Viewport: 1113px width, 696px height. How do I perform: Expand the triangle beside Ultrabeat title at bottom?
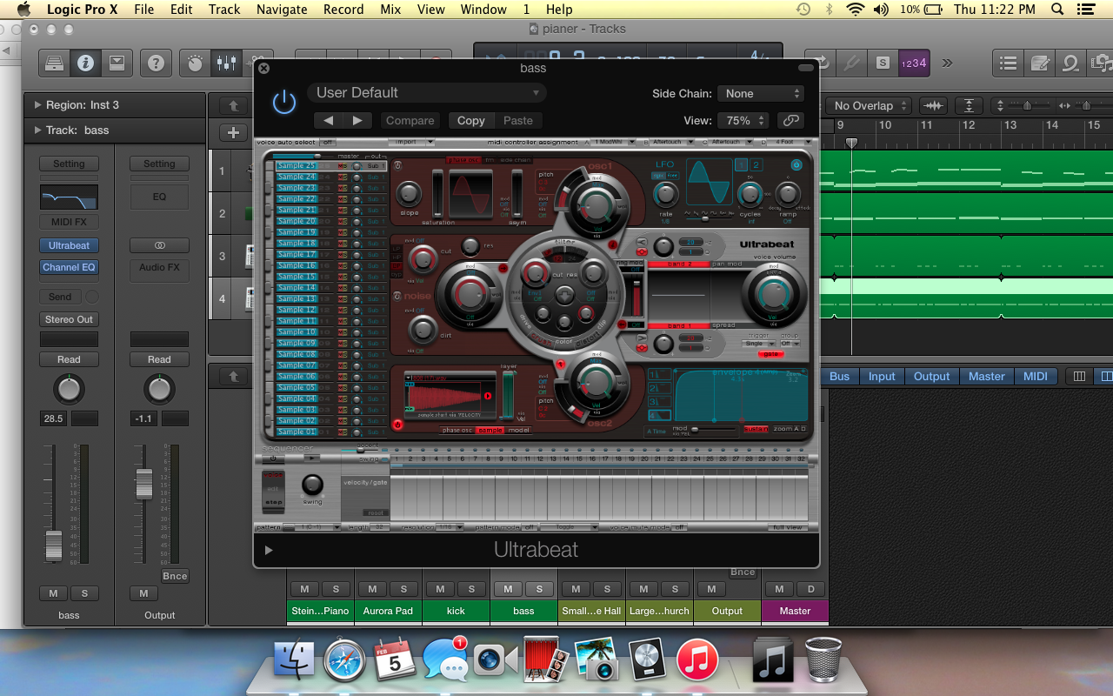[x=269, y=550]
